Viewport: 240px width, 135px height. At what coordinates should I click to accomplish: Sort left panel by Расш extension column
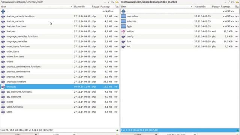click(x=95, y=7)
